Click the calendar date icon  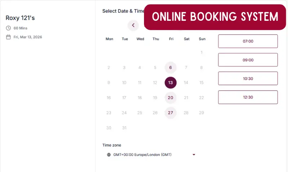[8, 37]
